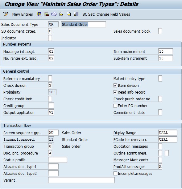Select the Standard Order description field
This screenshot has height=189, width=182.
pyautogui.click(x=84, y=24)
